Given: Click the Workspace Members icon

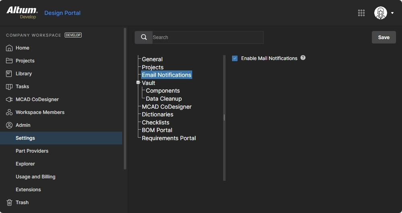Looking at the screenshot, I should click(x=9, y=112).
